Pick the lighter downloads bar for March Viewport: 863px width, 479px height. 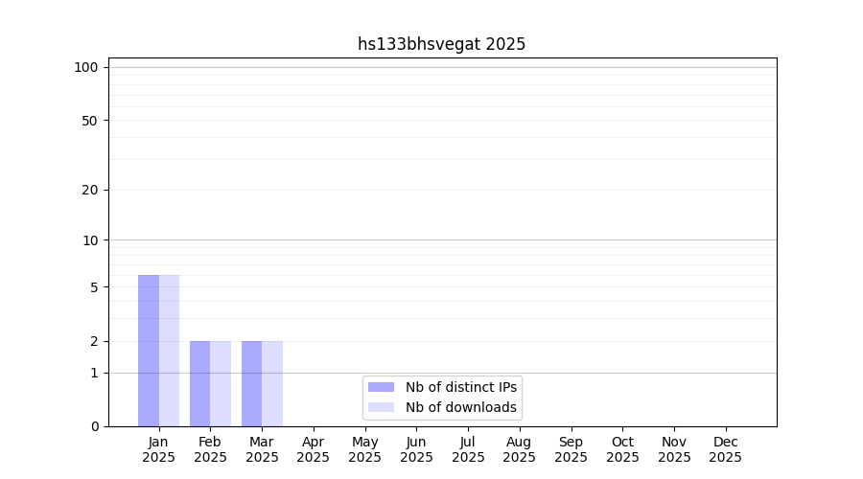point(272,383)
